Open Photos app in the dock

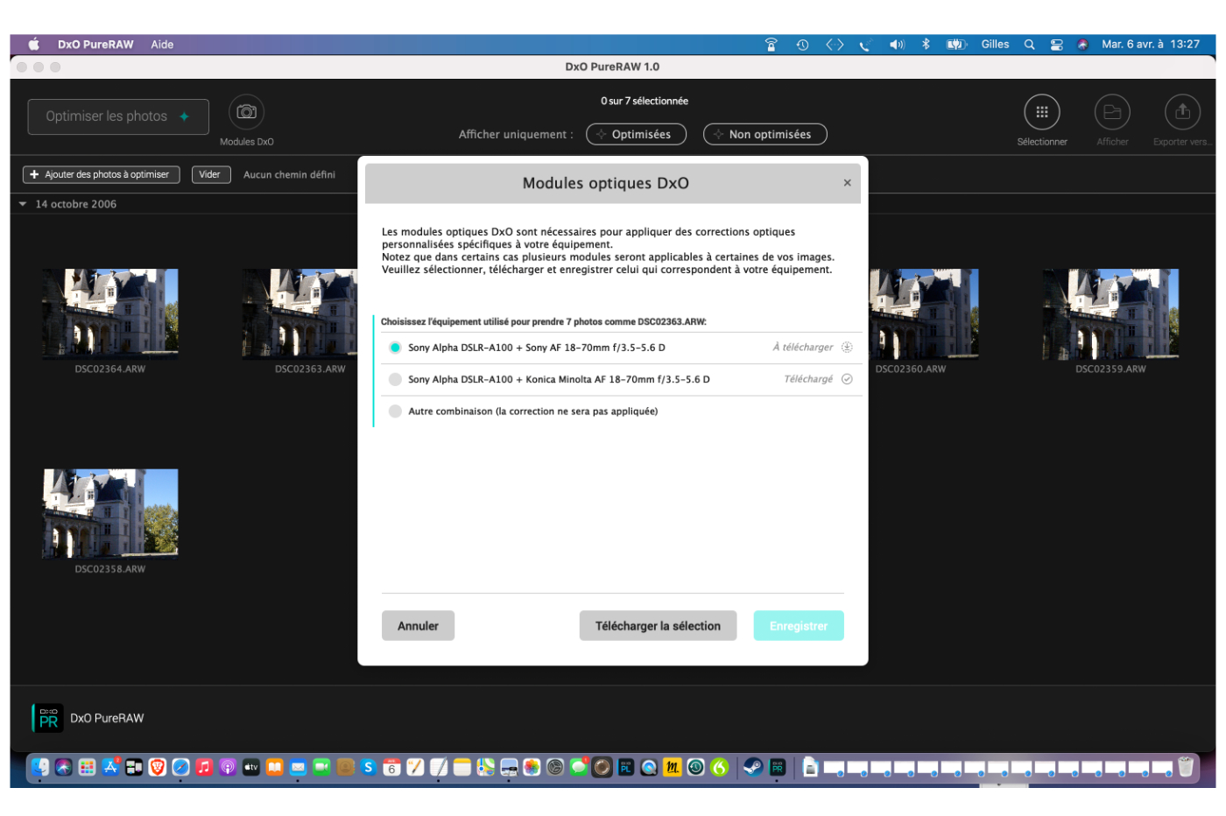click(x=532, y=767)
